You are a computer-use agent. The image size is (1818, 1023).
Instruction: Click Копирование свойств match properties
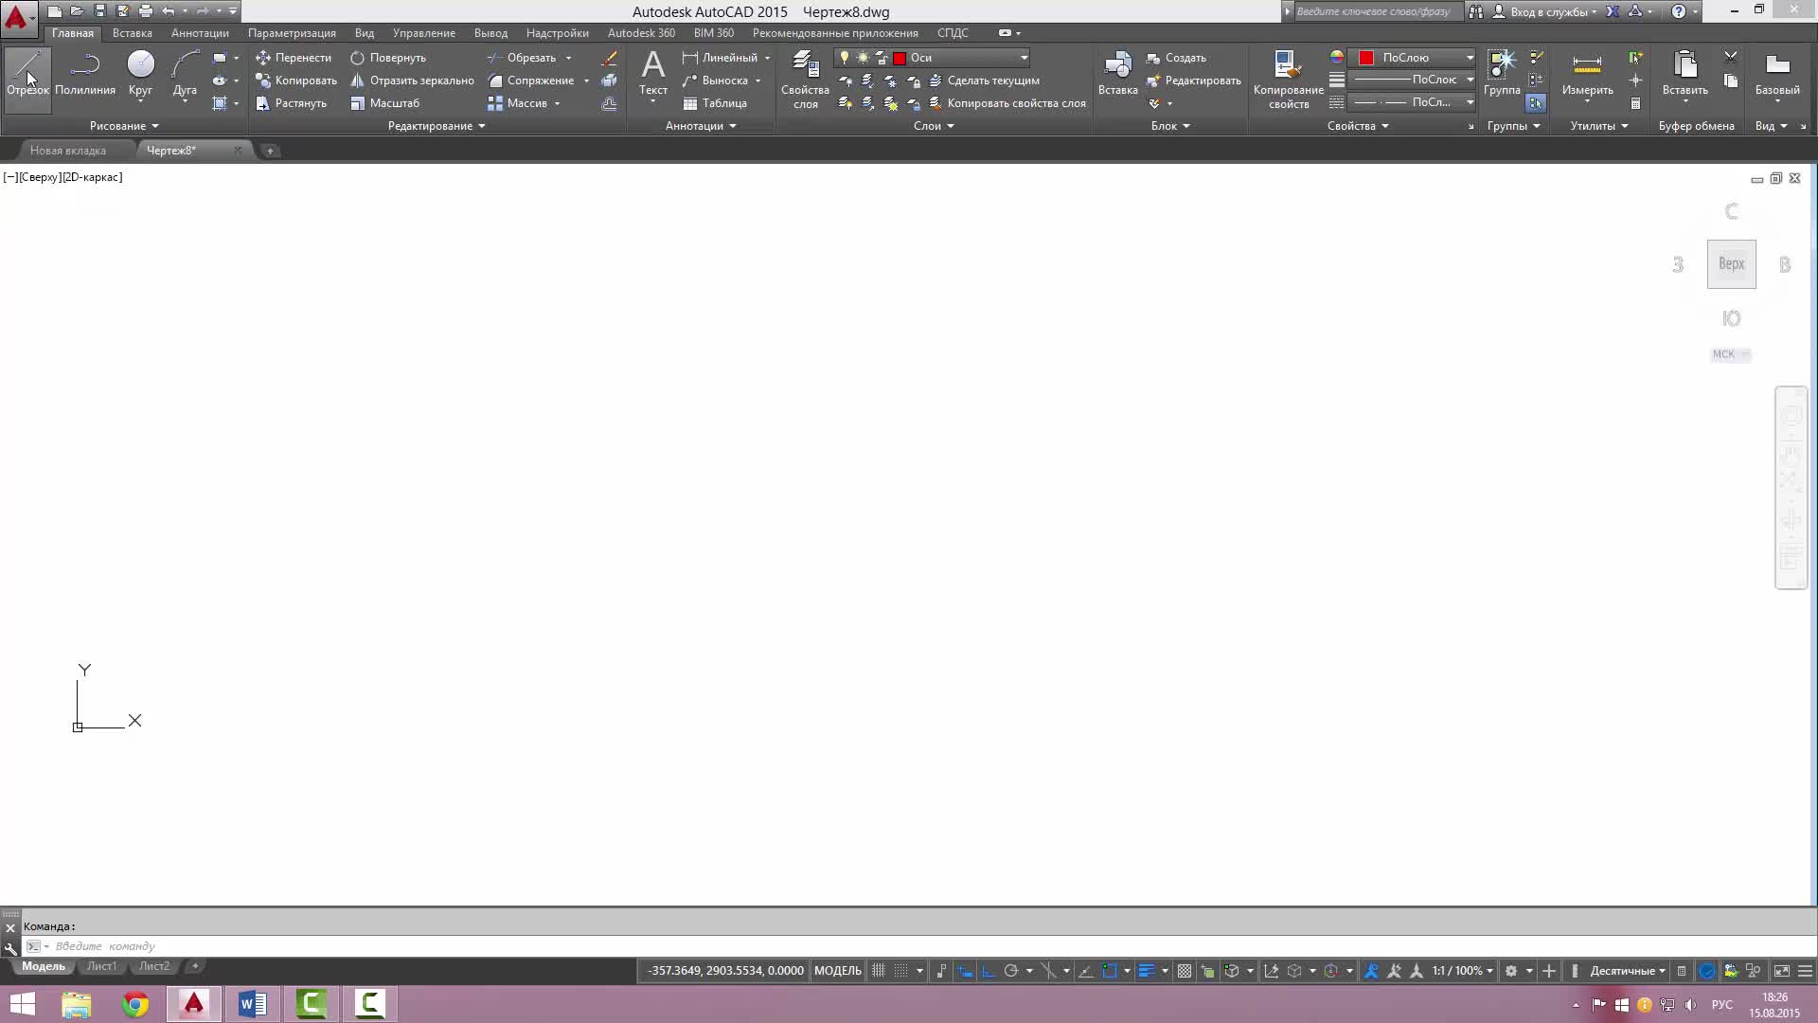pos(1288,80)
